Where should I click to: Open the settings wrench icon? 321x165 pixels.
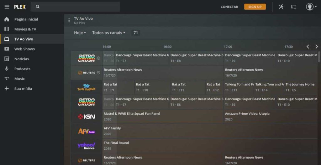point(281,7)
